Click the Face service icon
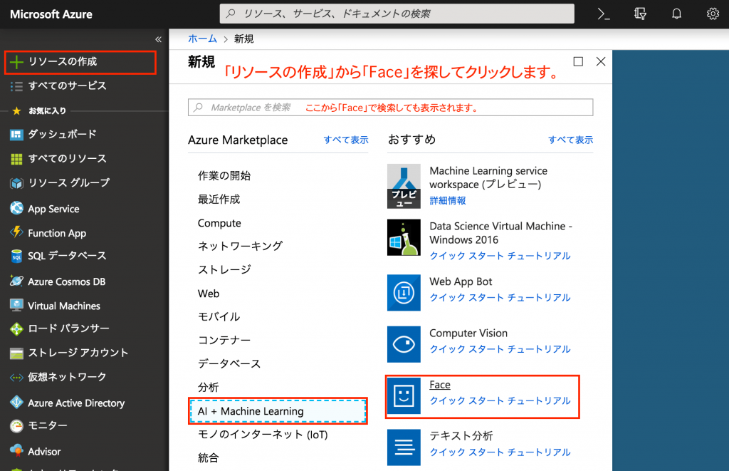The width and height of the screenshot is (729, 471). [x=404, y=397]
